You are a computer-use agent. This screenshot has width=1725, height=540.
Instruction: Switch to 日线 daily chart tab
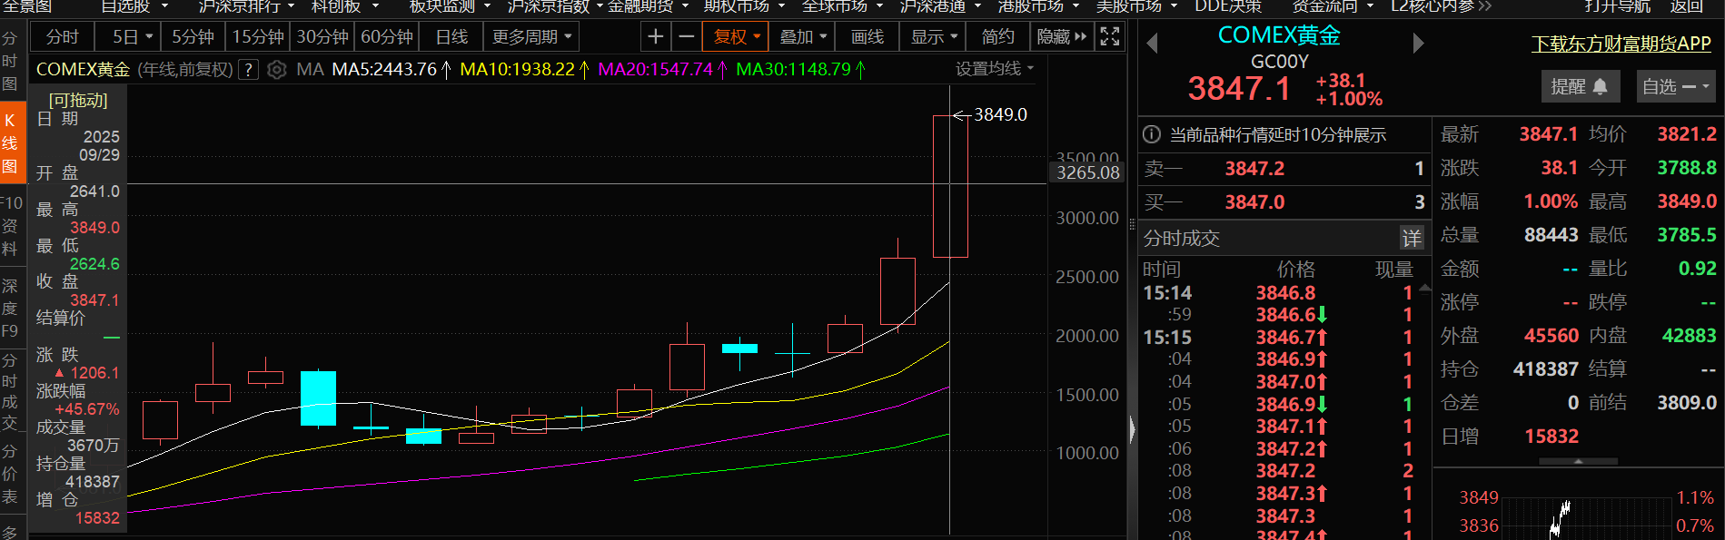tap(451, 37)
